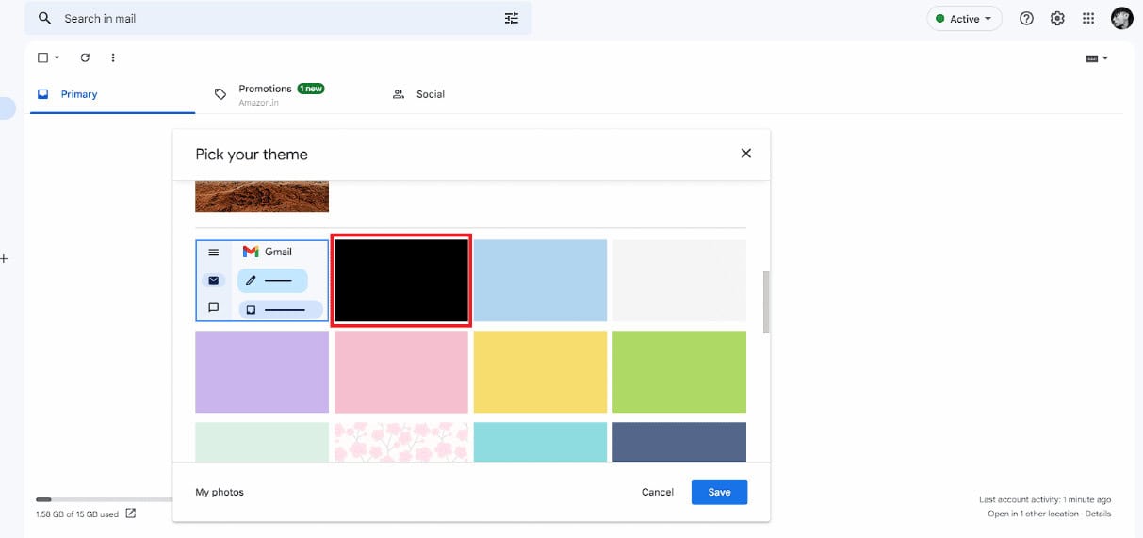This screenshot has width=1143, height=538.
Task: Open the Active status dropdown
Action: point(964,19)
